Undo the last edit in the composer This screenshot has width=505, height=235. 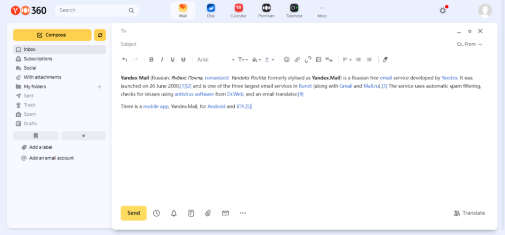click(x=125, y=60)
